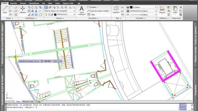Expand the Annotation panel

click(93, 18)
